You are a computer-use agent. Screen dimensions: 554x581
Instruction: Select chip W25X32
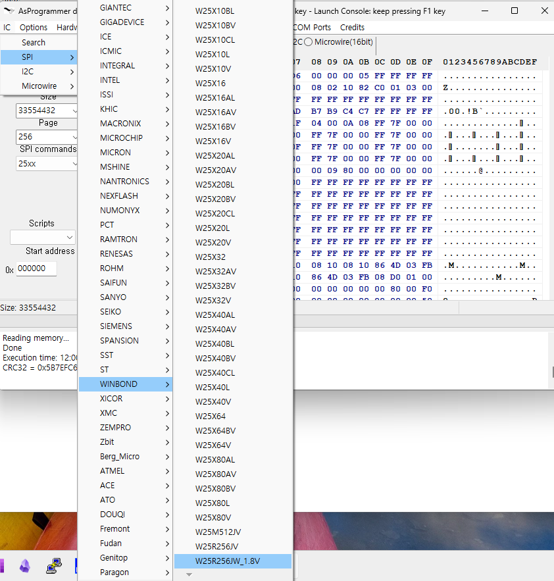(x=233, y=257)
